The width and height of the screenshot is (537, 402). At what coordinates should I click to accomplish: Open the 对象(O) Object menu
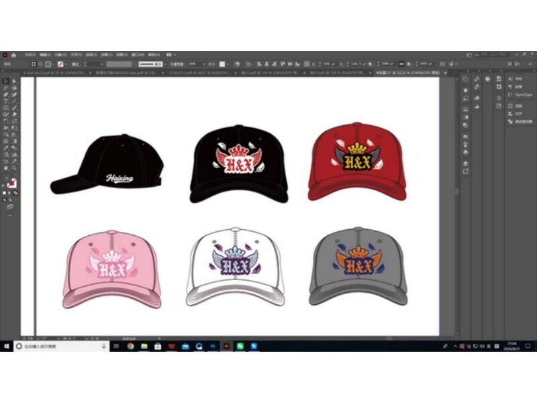60,55
